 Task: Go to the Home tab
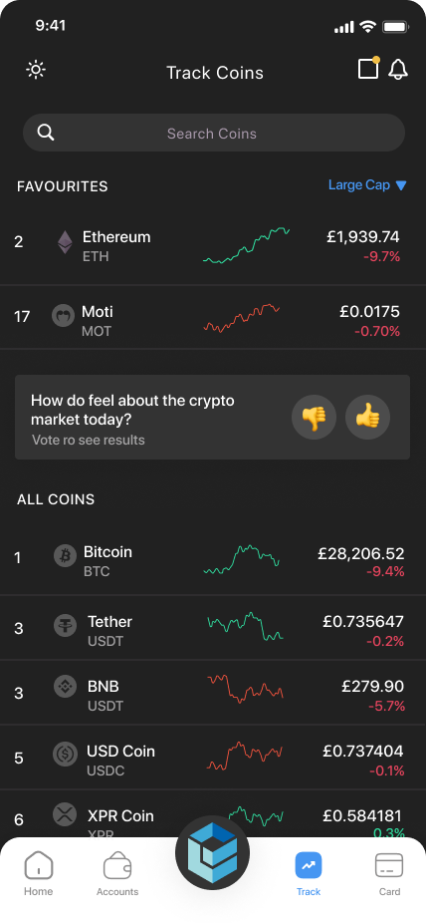(x=38, y=874)
